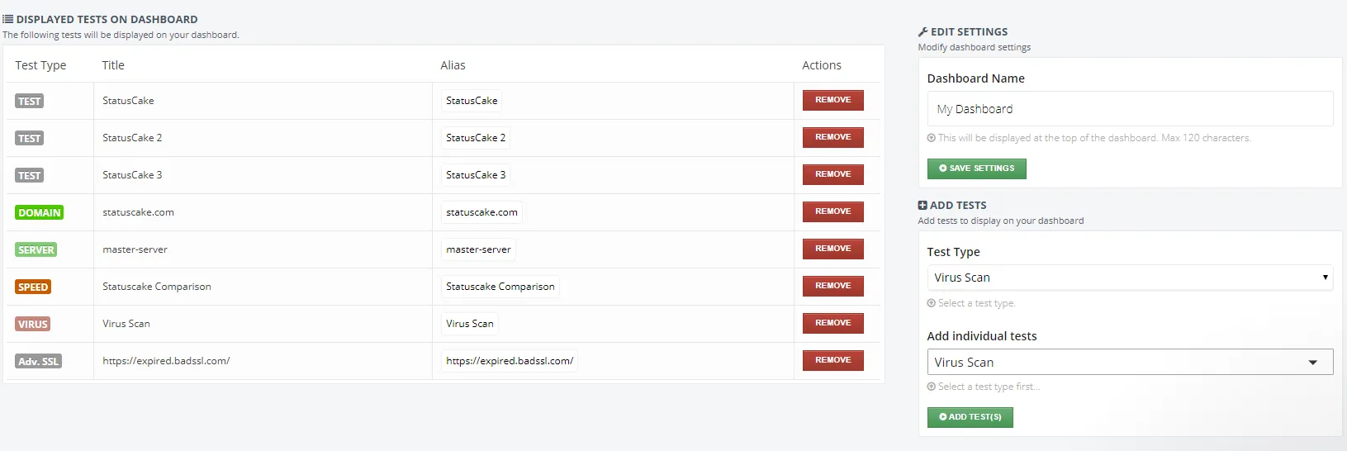1347x451 pixels.
Task: Click the SPEED badge for Statuscake Comparison
Action: click(x=33, y=287)
